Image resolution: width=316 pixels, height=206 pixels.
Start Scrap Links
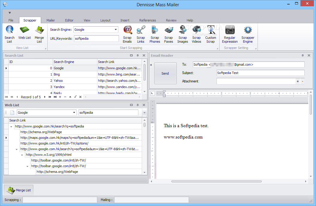click(141, 34)
